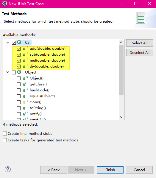Click the public method icon beside equals(Object)
156x178 pixels.
click(24, 96)
